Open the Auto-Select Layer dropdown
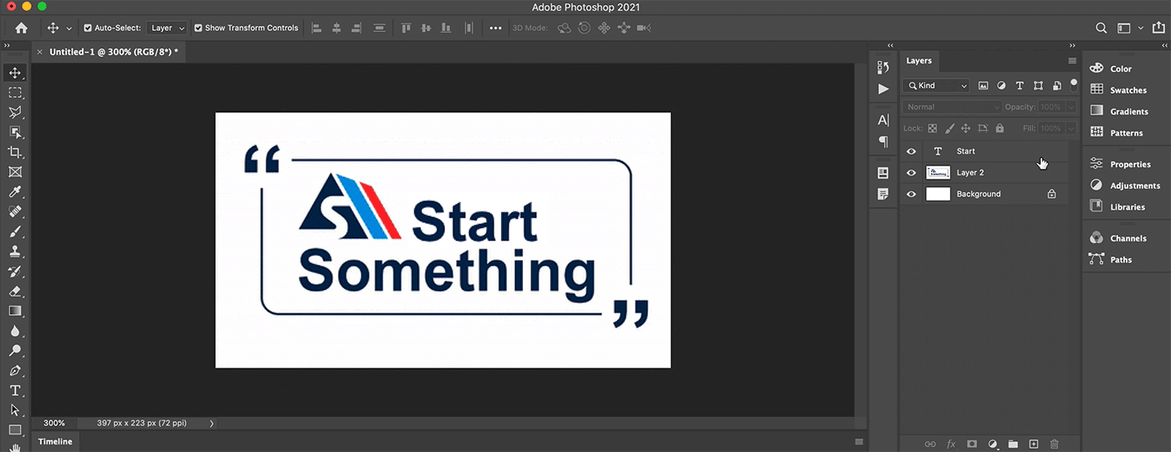The height and width of the screenshot is (452, 1171). [167, 28]
